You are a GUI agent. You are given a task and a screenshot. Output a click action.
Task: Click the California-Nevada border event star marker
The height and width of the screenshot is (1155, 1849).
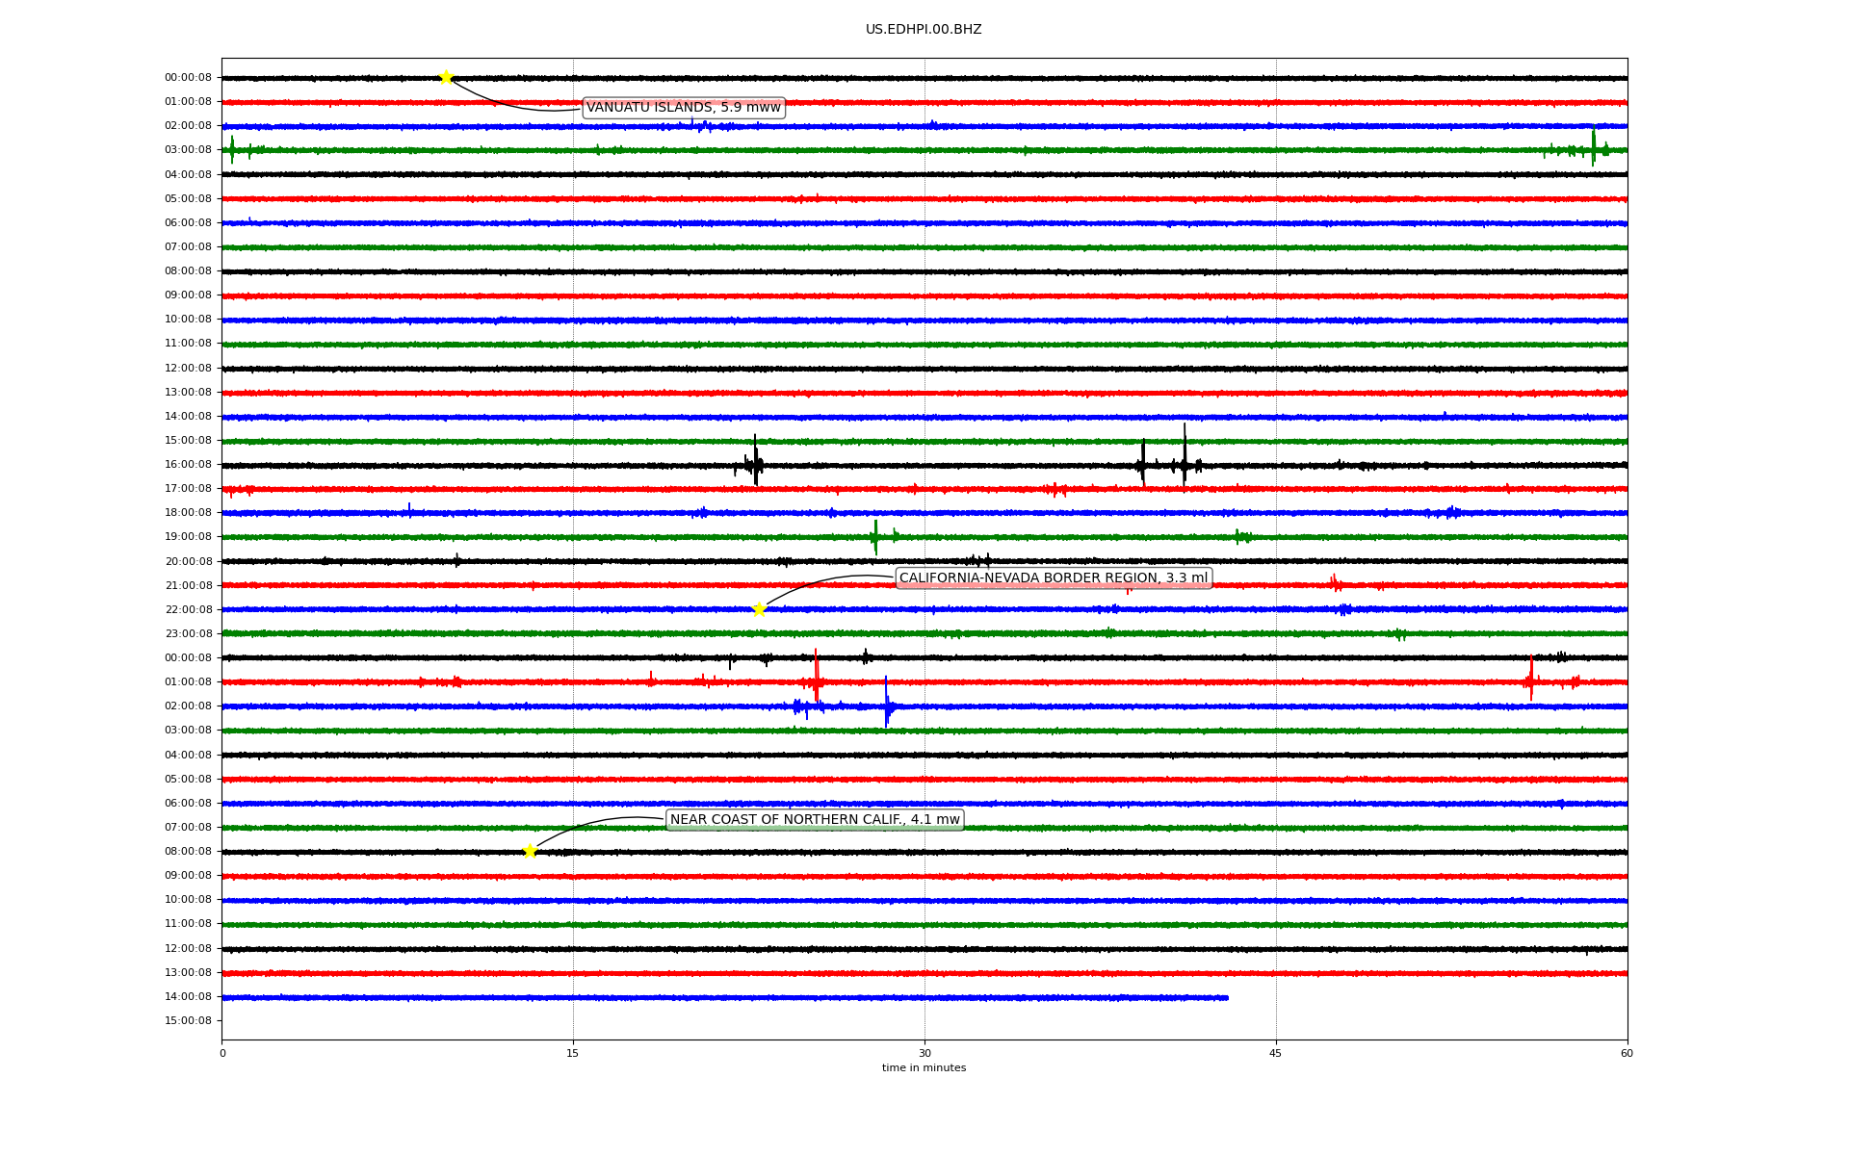pos(759,609)
